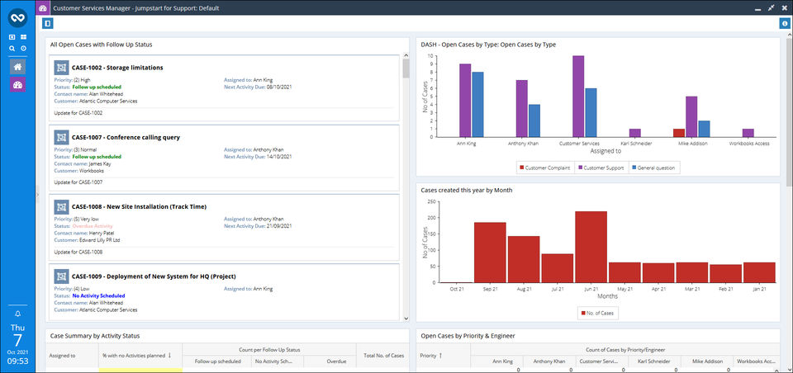Click the Jun 21 bar in monthly chart
The height and width of the screenshot is (373, 793).
[x=591, y=247]
